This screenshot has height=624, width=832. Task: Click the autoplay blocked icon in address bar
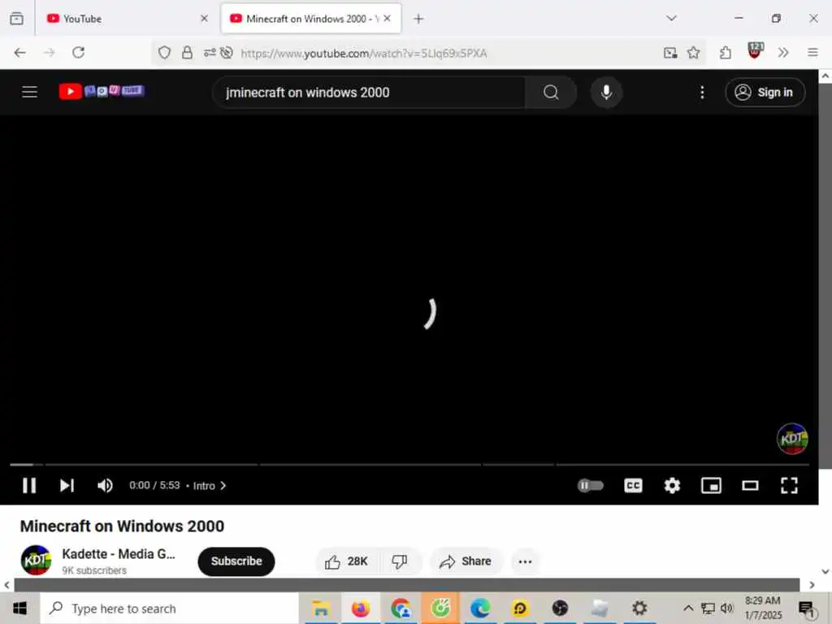(x=227, y=53)
